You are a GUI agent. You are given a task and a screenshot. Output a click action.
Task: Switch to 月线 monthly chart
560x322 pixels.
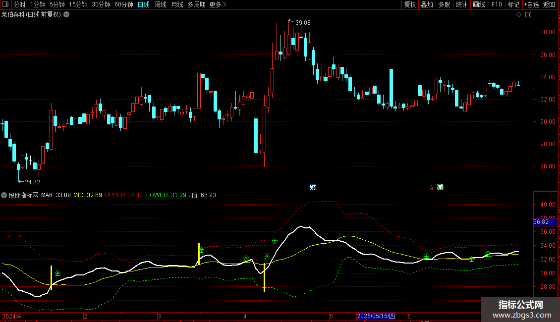[x=177, y=4]
